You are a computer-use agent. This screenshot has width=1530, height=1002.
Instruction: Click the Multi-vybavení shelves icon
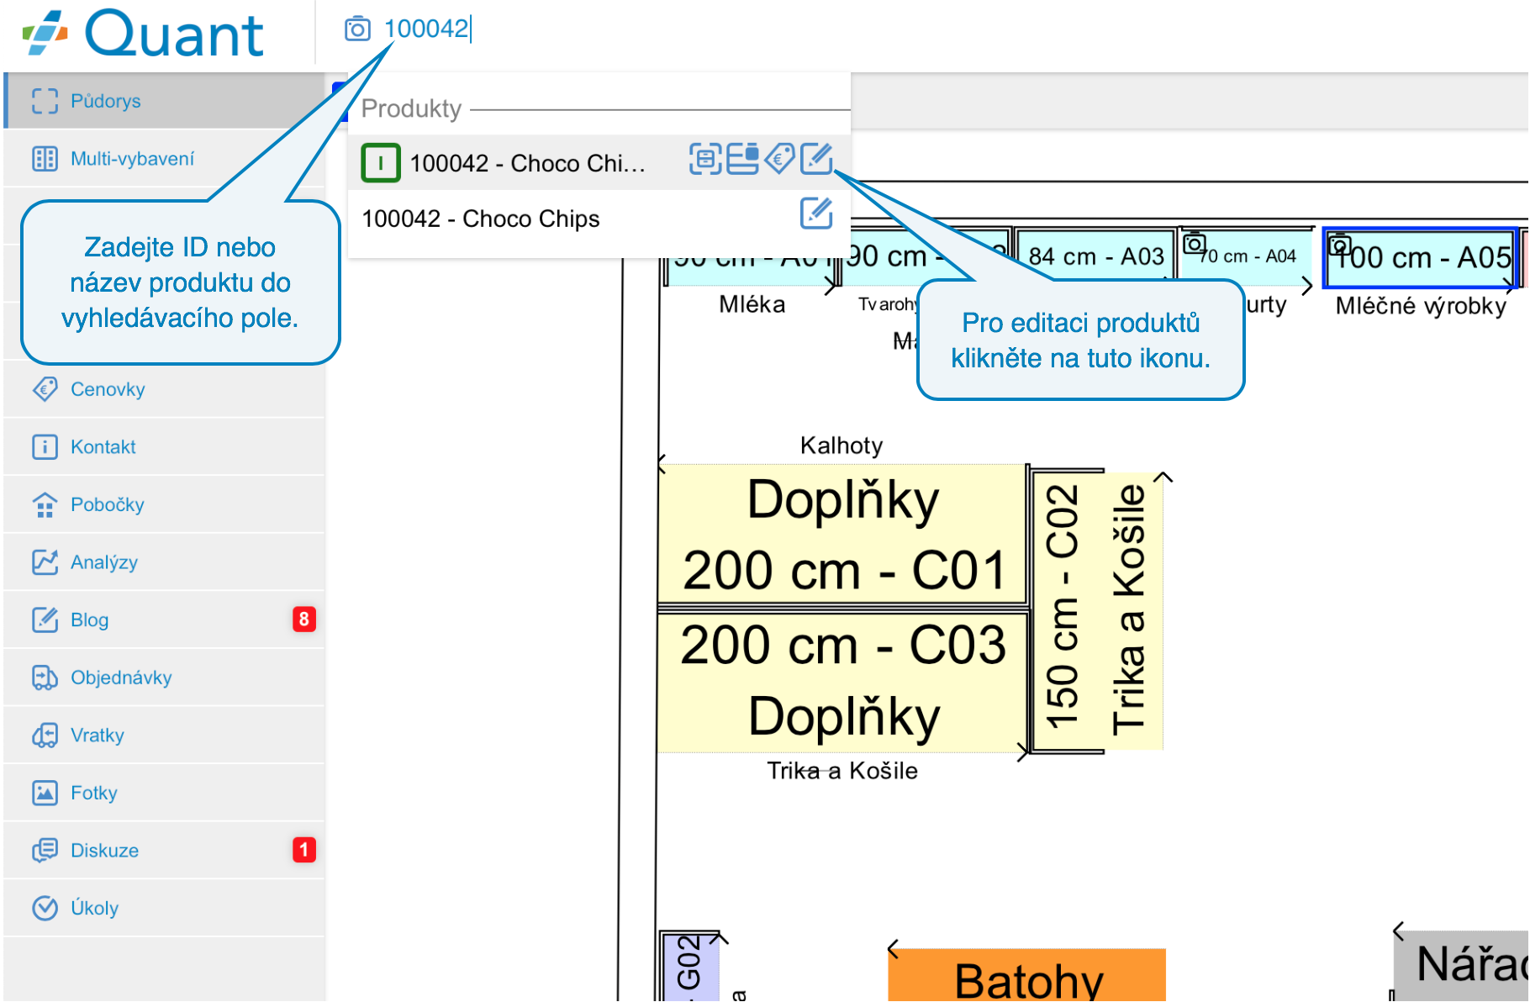coord(45,159)
